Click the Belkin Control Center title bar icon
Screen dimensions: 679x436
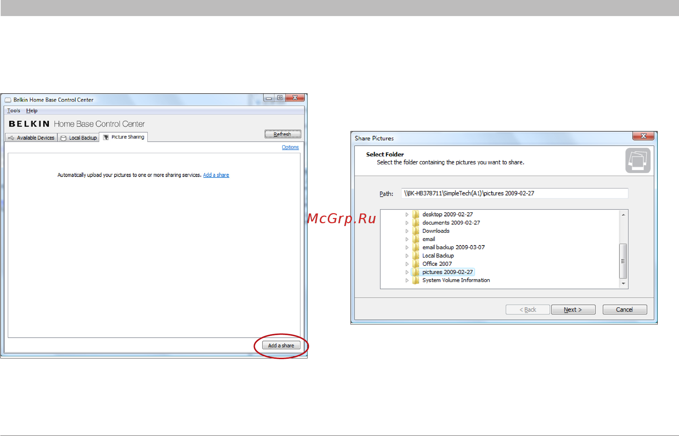(8, 100)
